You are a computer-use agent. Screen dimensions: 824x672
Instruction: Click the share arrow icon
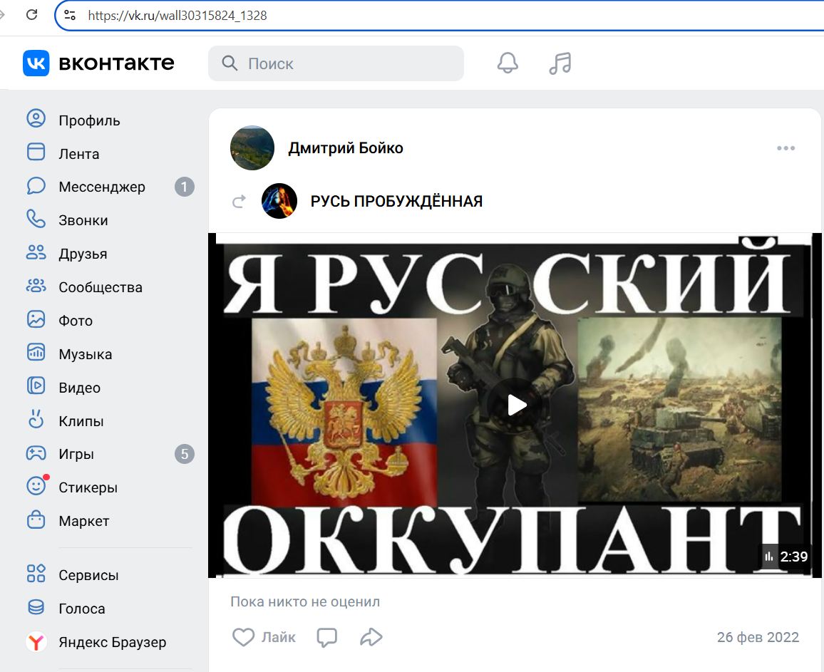click(x=371, y=637)
